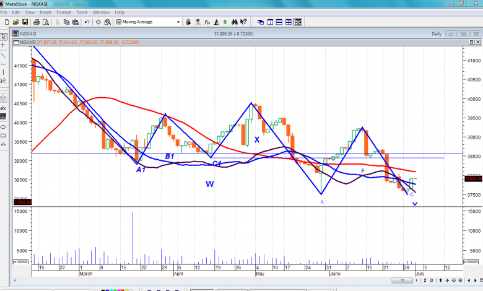Click the scrollbar left arrow
Screen dimensions: 483x291
[15, 280]
